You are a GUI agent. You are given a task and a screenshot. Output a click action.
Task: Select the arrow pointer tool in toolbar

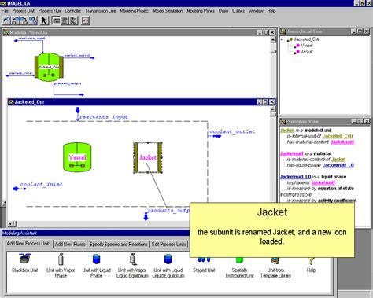(44, 20)
